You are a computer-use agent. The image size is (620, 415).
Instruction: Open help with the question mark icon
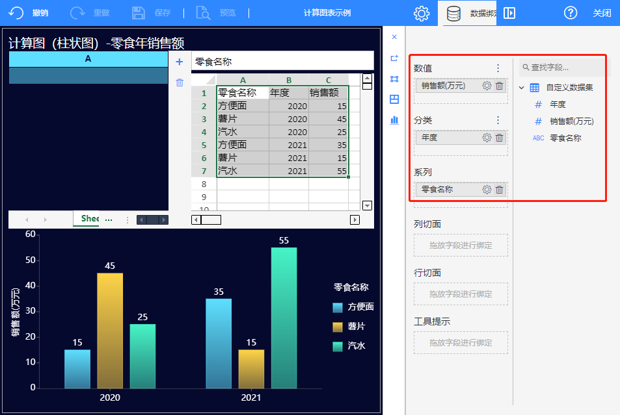click(x=571, y=13)
